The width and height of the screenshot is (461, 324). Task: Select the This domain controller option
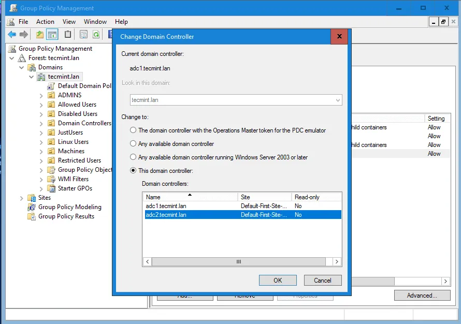(x=134, y=170)
